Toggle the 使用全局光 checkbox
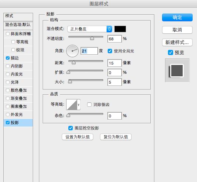This screenshot has height=182, width=197. point(110,51)
